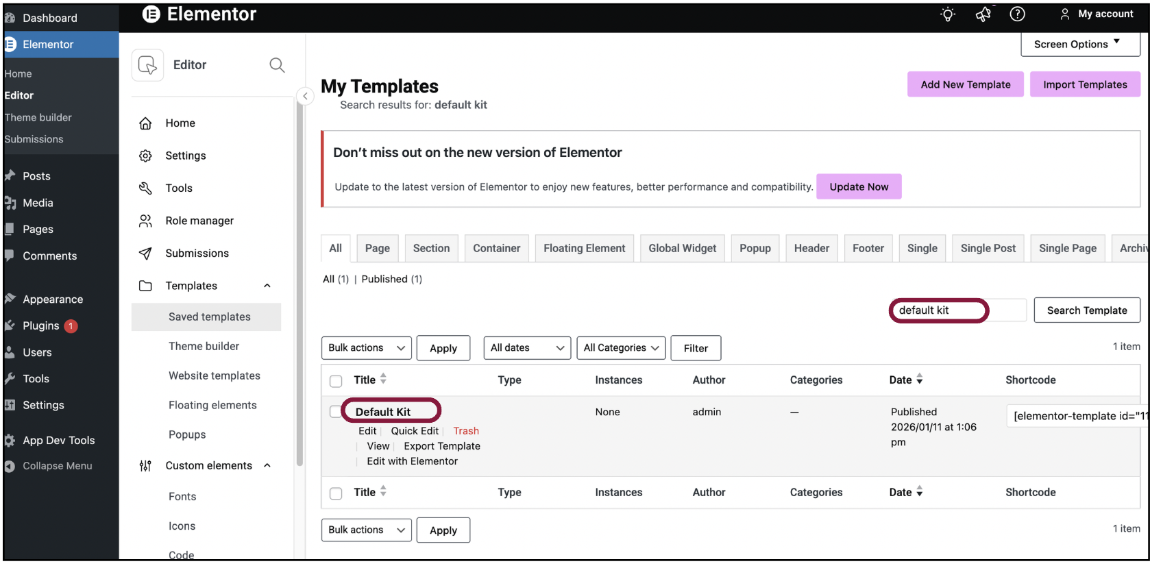The width and height of the screenshot is (1150, 566).
Task: Click the Role manager people icon
Action: (145, 221)
